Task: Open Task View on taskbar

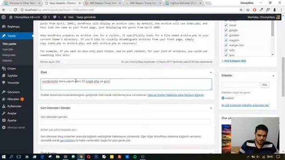Action: coord(19,157)
